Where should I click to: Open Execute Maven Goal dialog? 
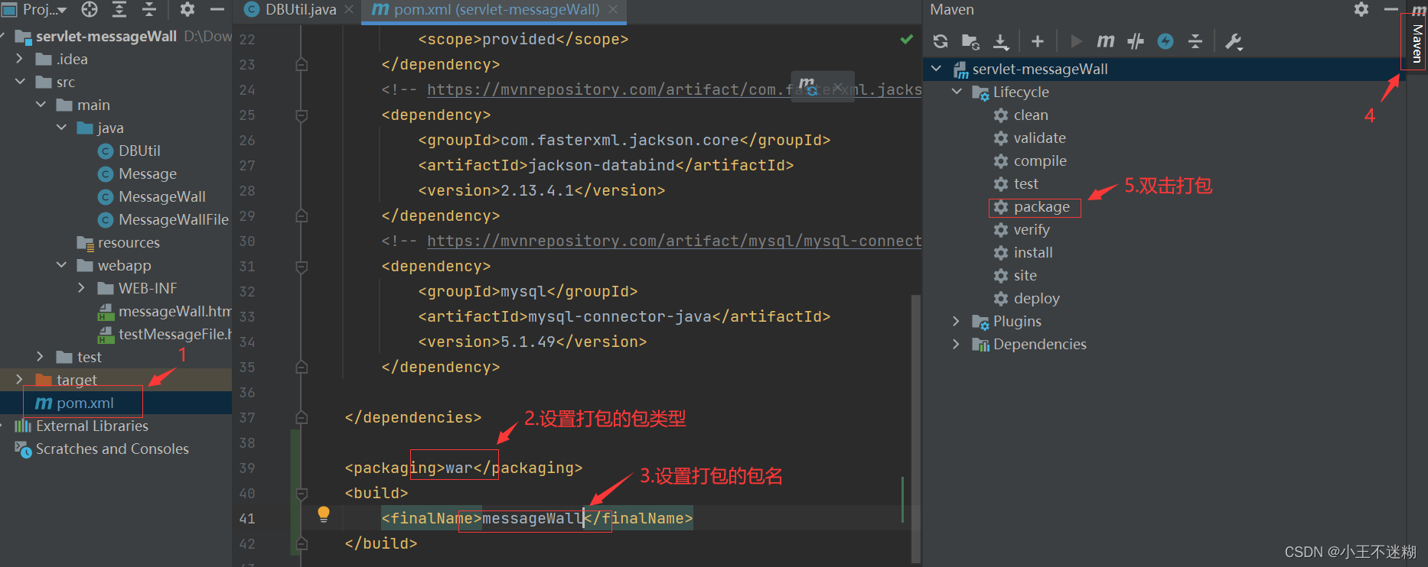click(x=1106, y=41)
